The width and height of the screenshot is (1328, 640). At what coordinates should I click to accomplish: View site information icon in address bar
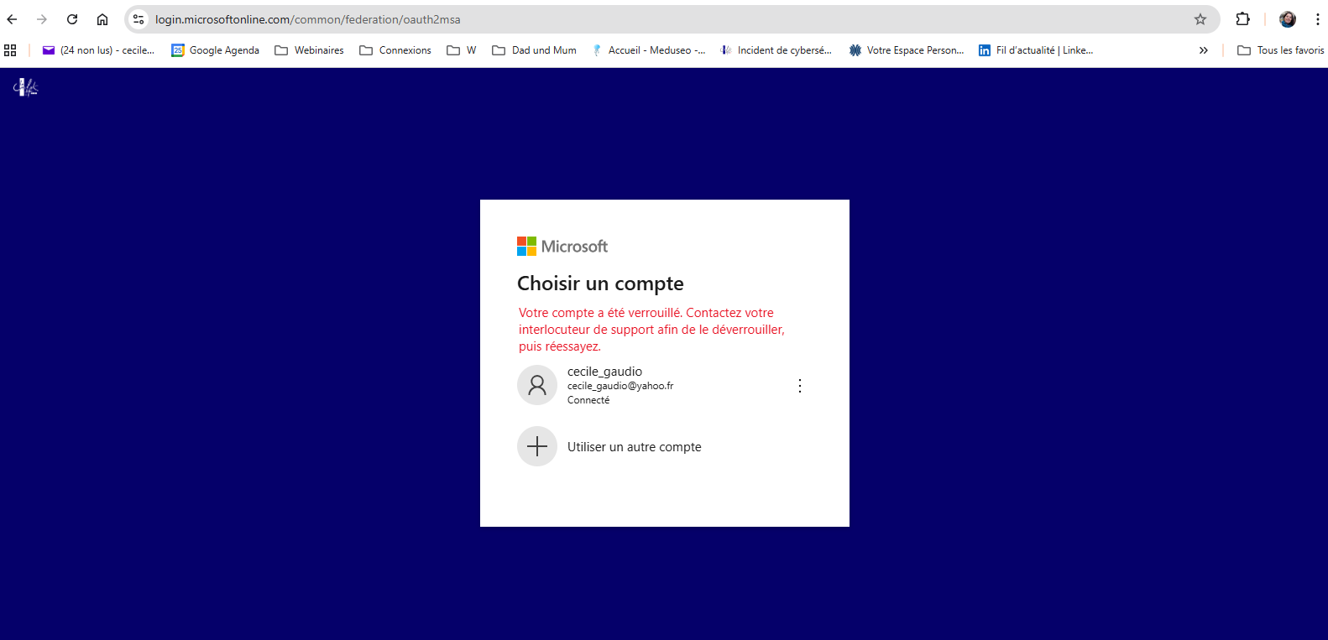tap(139, 19)
